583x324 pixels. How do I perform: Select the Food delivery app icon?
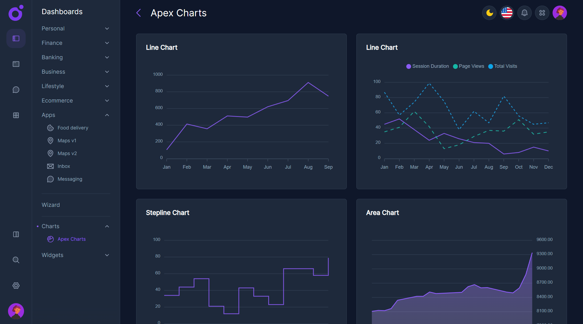(50, 128)
